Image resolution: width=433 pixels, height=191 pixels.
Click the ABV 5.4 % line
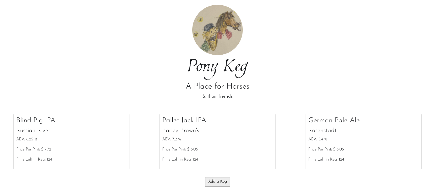(x=318, y=139)
